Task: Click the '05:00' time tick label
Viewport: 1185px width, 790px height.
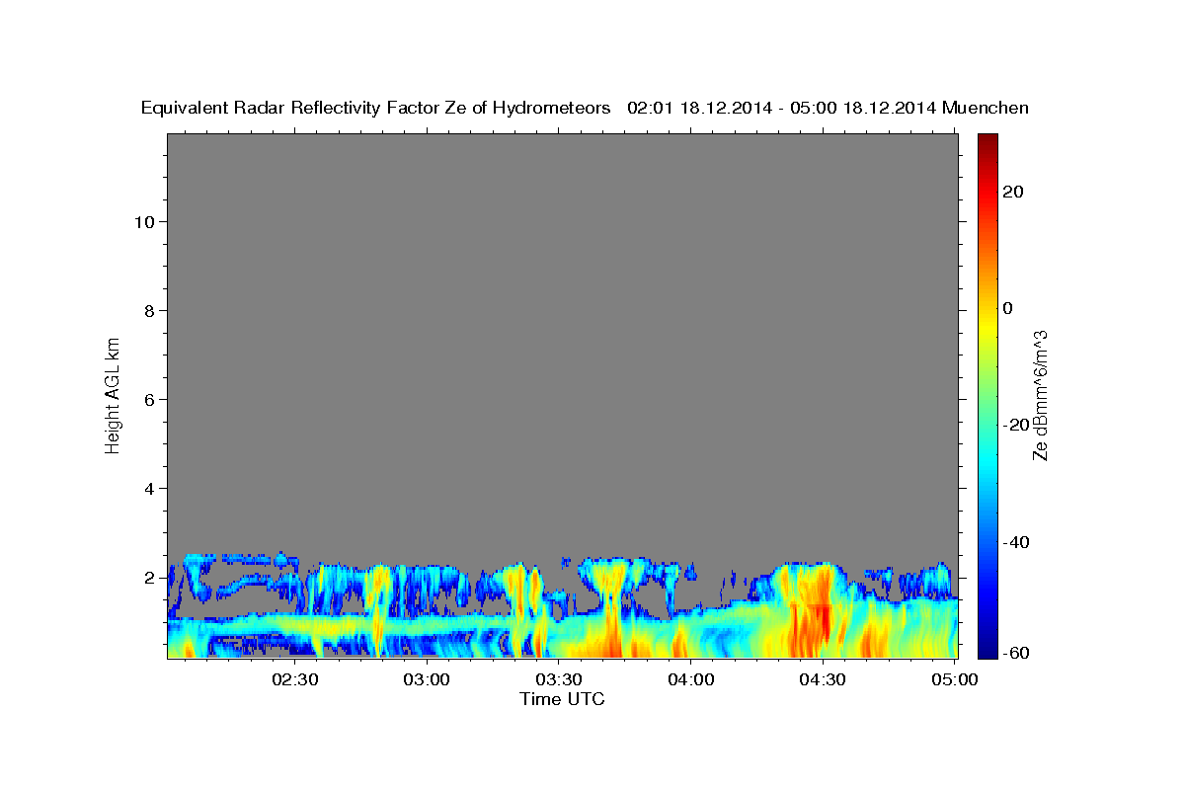Action: 954,679
